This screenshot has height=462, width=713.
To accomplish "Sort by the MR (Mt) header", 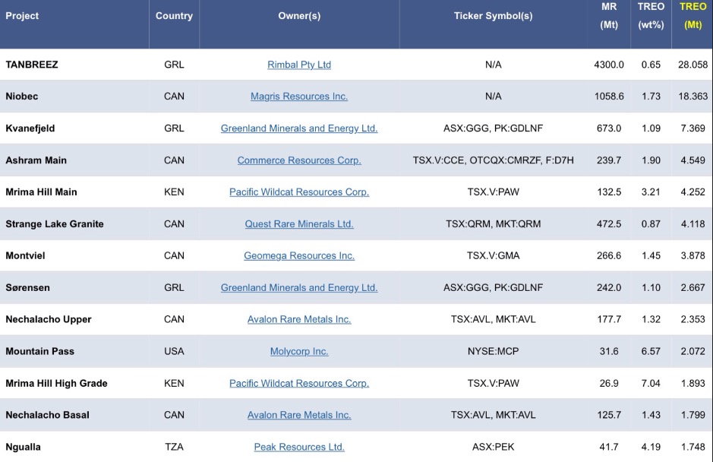I will point(609,16).
